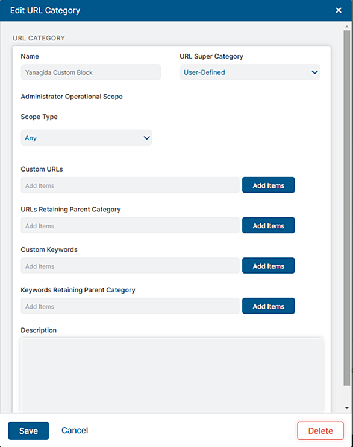Add Items for URLs Retaining Parent Category

(x=268, y=225)
